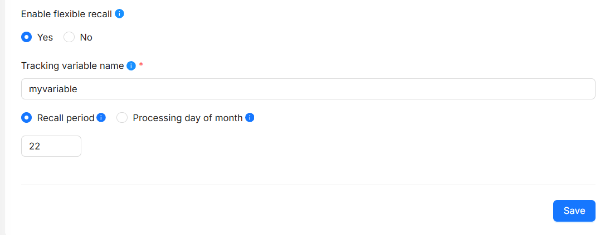
Task: Click the 'Yes' option label text
Action: (x=45, y=37)
